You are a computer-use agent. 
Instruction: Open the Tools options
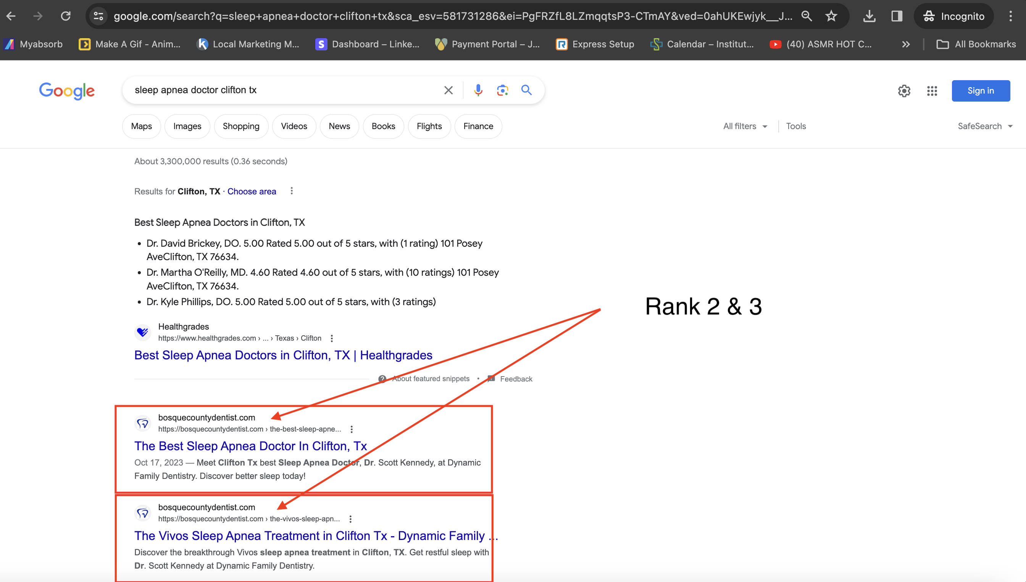coord(796,126)
